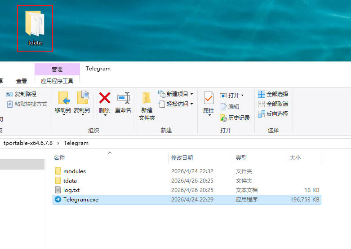
Task: Click the log.txt document icon
Action: click(x=58, y=190)
